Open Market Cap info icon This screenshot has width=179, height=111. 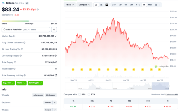click(14, 36)
